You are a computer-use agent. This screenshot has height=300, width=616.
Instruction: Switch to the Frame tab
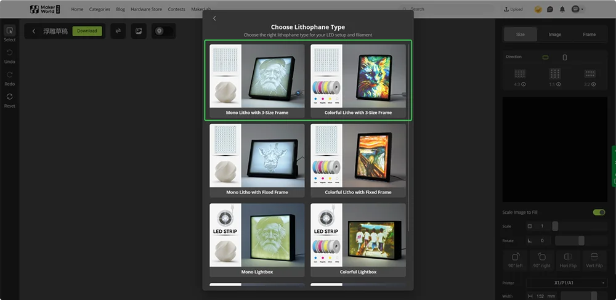(x=589, y=34)
